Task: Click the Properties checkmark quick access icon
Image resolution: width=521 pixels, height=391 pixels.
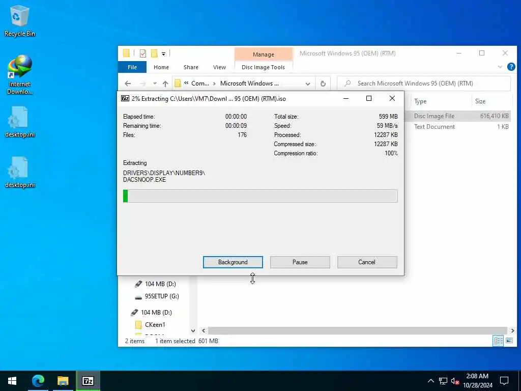Action: pyautogui.click(x=143, y=53)
